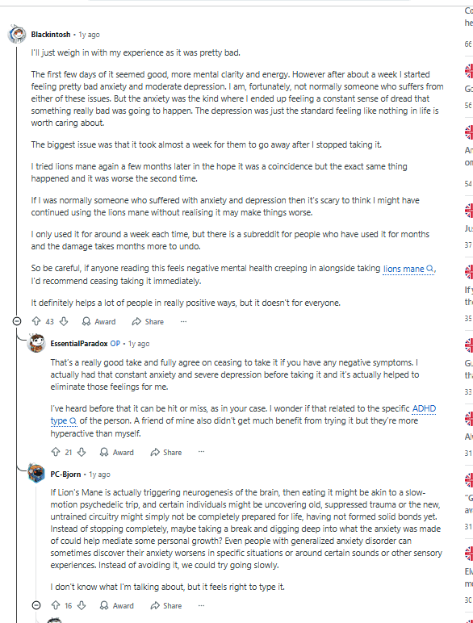The width and height of the screenshot is (473, 623).
Task: Share EssentialParadox's reply
Action: pyautogui.click(x=166, y=452)
